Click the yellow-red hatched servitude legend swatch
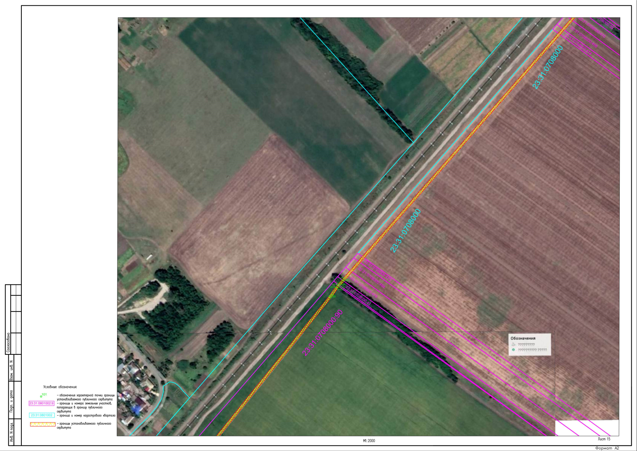 (42, 424)
